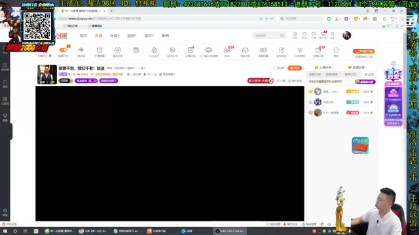This screenshot has width=419, height=235.
Task: Open the heart follow list icon in header
Action: 304,34
